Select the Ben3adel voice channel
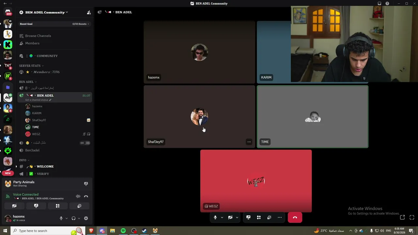This screenshot has height=235, width=418. point(55,150)
